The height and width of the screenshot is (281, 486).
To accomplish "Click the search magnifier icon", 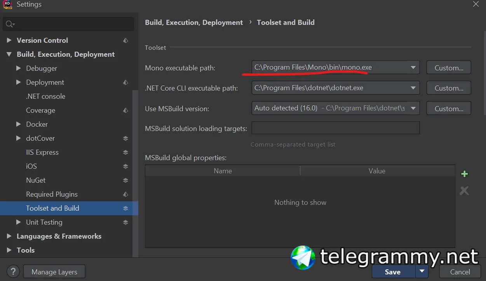I will point(9,24).
